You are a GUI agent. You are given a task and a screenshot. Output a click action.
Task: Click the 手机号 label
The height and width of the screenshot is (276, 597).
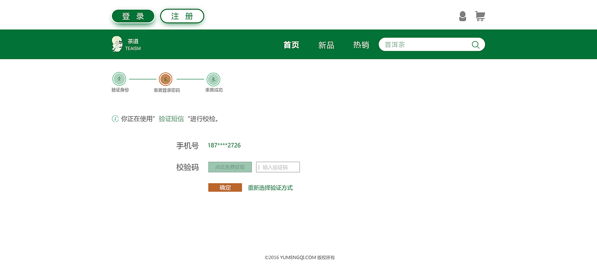pos(187,146)
